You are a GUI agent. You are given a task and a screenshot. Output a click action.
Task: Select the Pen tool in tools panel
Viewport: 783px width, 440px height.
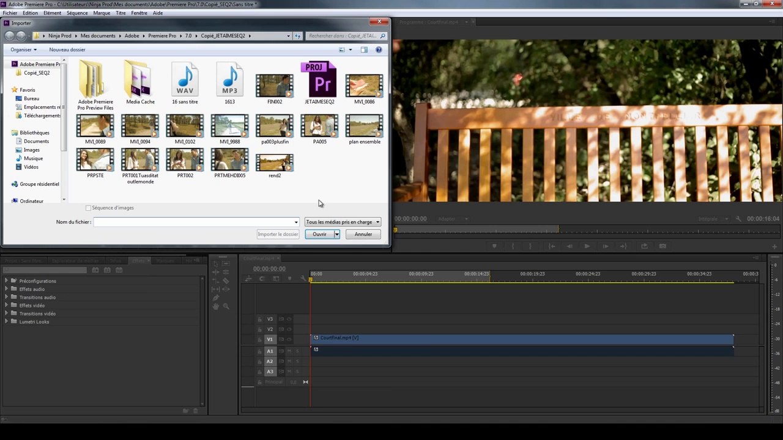click(x=215, y=298)
